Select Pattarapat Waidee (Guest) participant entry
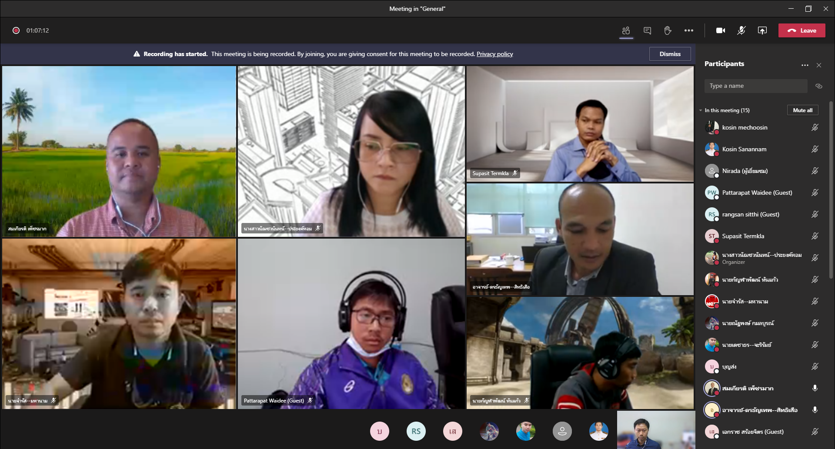 tap(757, 193)
